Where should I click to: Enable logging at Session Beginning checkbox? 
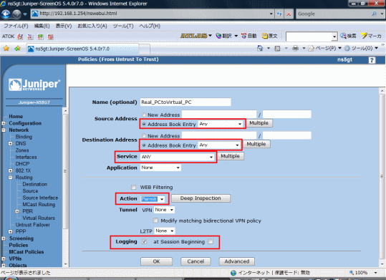(x=211, y=241)
